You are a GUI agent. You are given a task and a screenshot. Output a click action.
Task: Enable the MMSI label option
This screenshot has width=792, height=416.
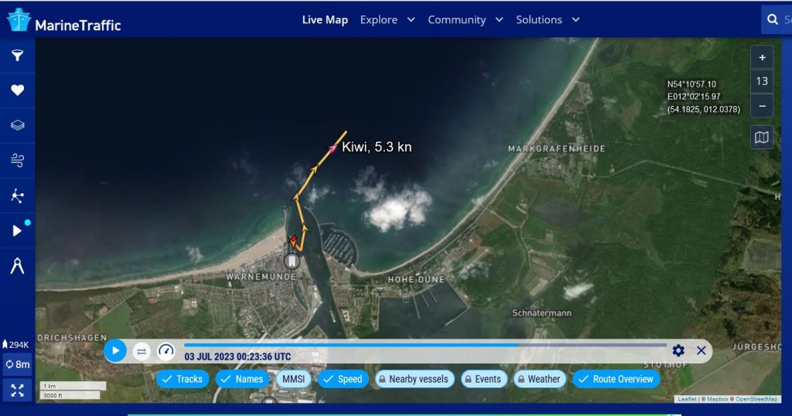[x=293, y=379]
